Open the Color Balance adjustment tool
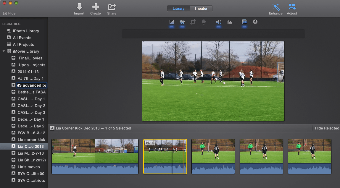Screen dimensions: 340x188 tap(172, 22)
